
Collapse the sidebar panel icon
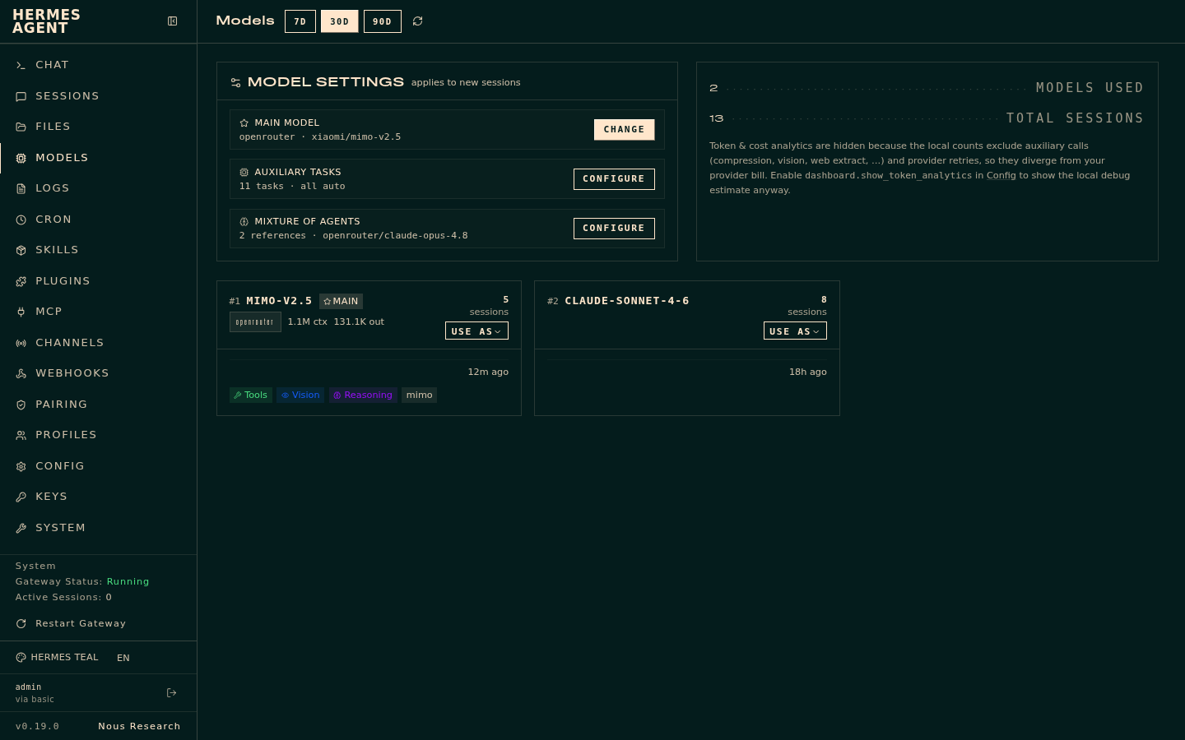173,21
